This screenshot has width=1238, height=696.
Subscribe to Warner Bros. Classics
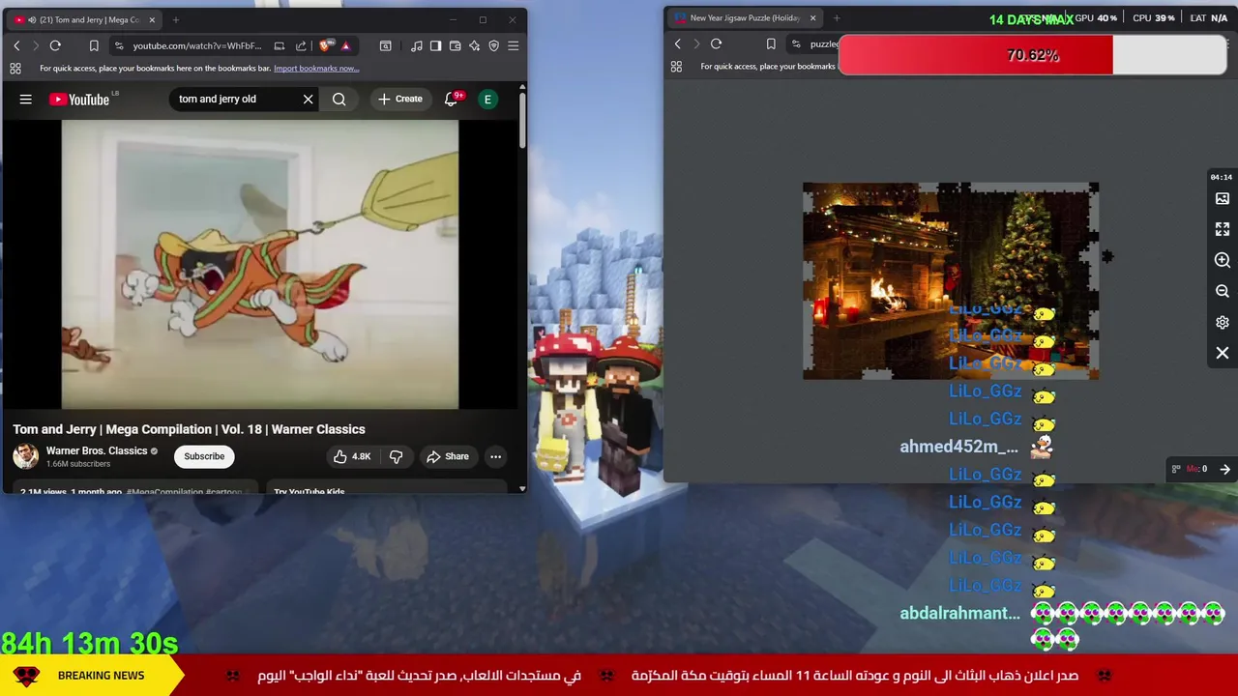coord(204,456)
